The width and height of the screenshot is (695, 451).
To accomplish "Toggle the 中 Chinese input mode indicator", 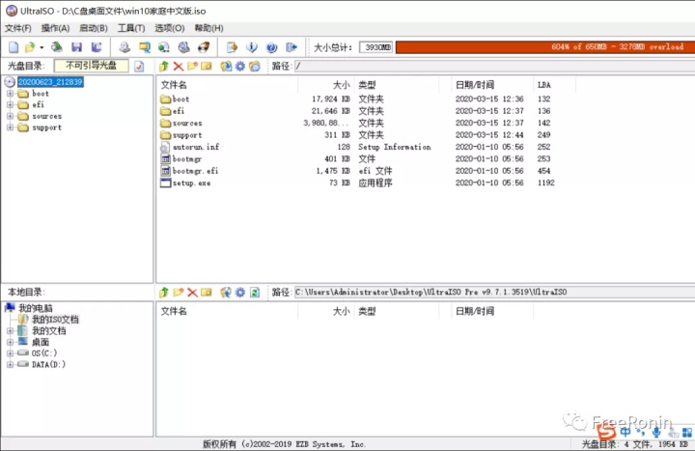I will point(625,432).
